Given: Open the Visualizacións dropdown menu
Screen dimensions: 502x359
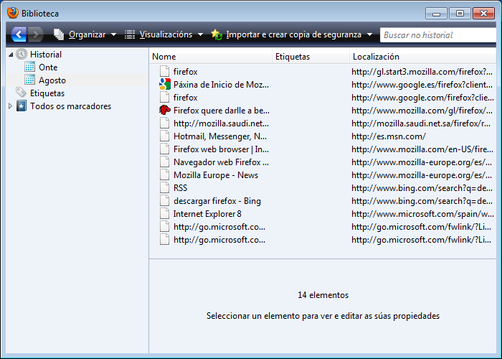Looking at the screenshot, I should [164, 34].
